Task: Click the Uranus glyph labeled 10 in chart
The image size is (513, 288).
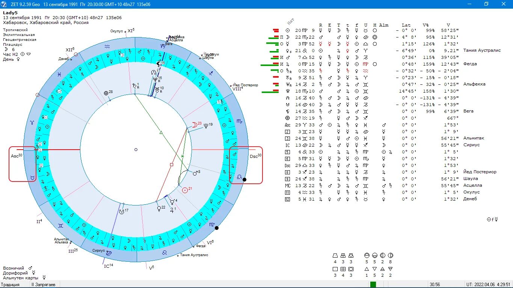Action: point(157,89)
